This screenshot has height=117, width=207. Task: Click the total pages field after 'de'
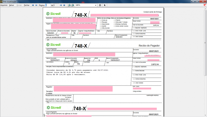(56, 5)
